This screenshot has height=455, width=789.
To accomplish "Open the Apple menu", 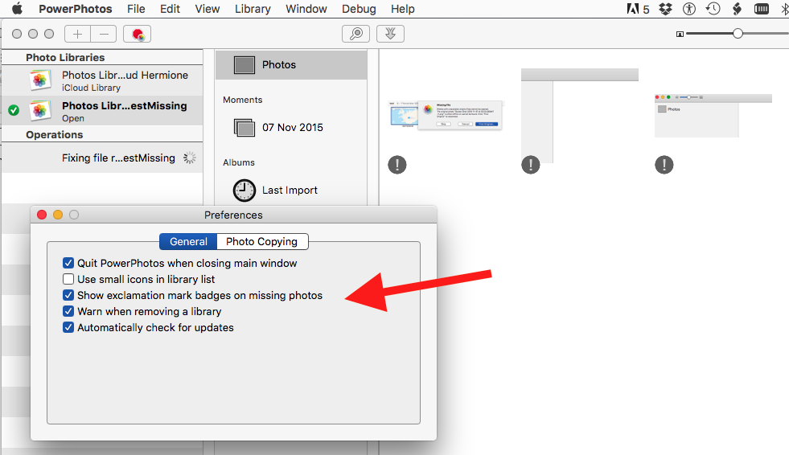I will tap(17, 9).
